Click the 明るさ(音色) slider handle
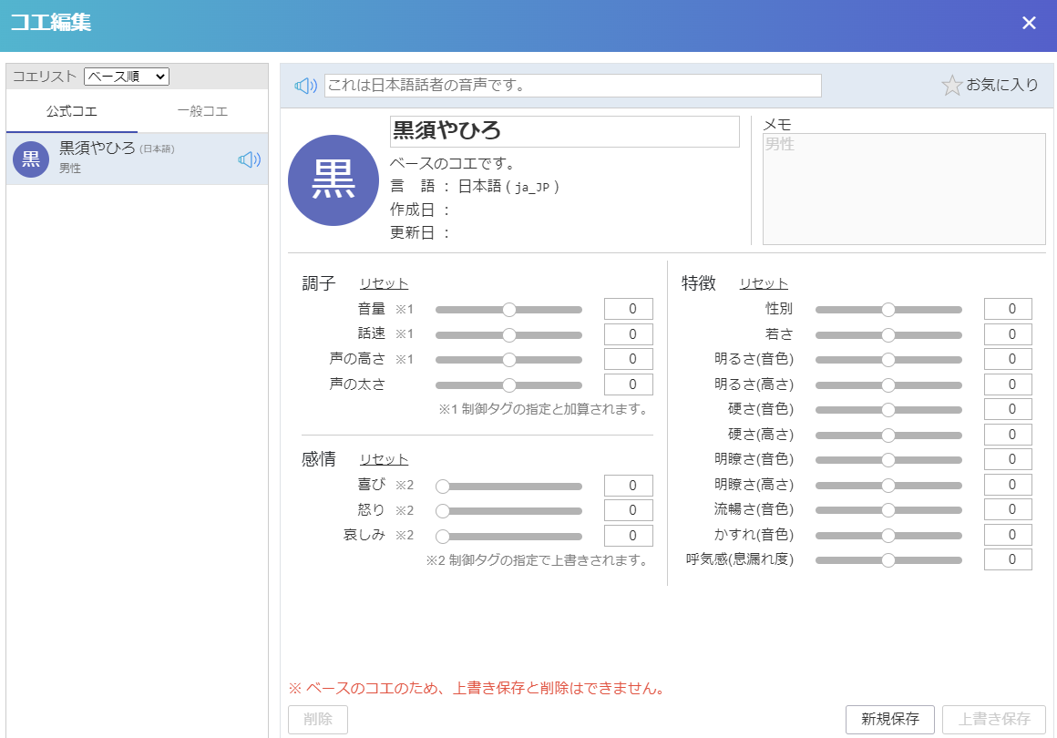 pyautogui.click(x=888, y=360)
